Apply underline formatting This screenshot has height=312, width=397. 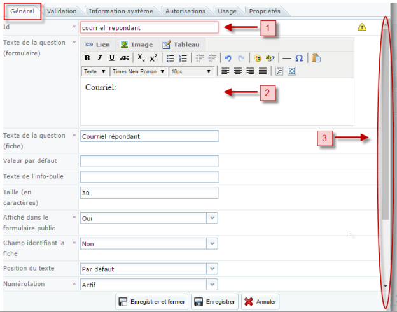click(112, 58)
